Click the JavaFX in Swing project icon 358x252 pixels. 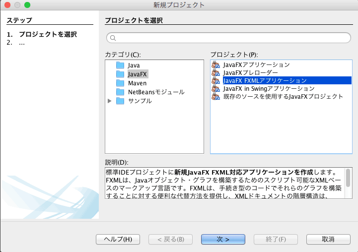216,88
